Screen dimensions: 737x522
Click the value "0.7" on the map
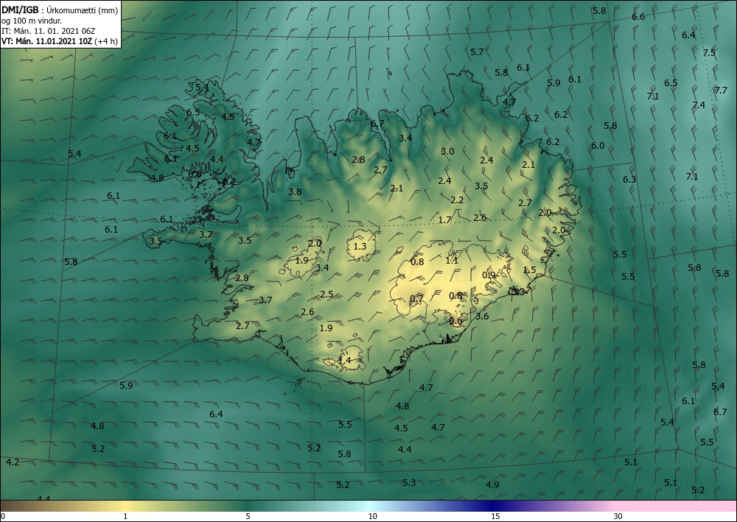(x=416, y=299)
